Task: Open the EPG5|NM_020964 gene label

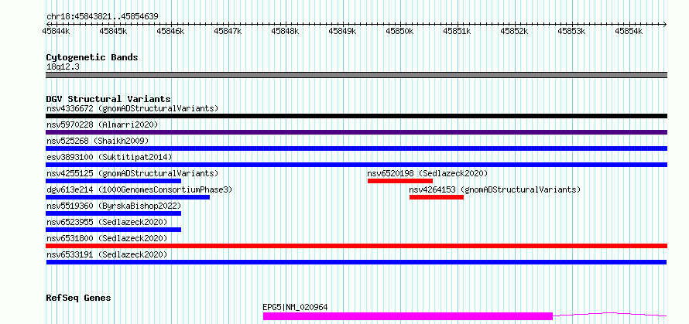Action: tap(295, 307)
